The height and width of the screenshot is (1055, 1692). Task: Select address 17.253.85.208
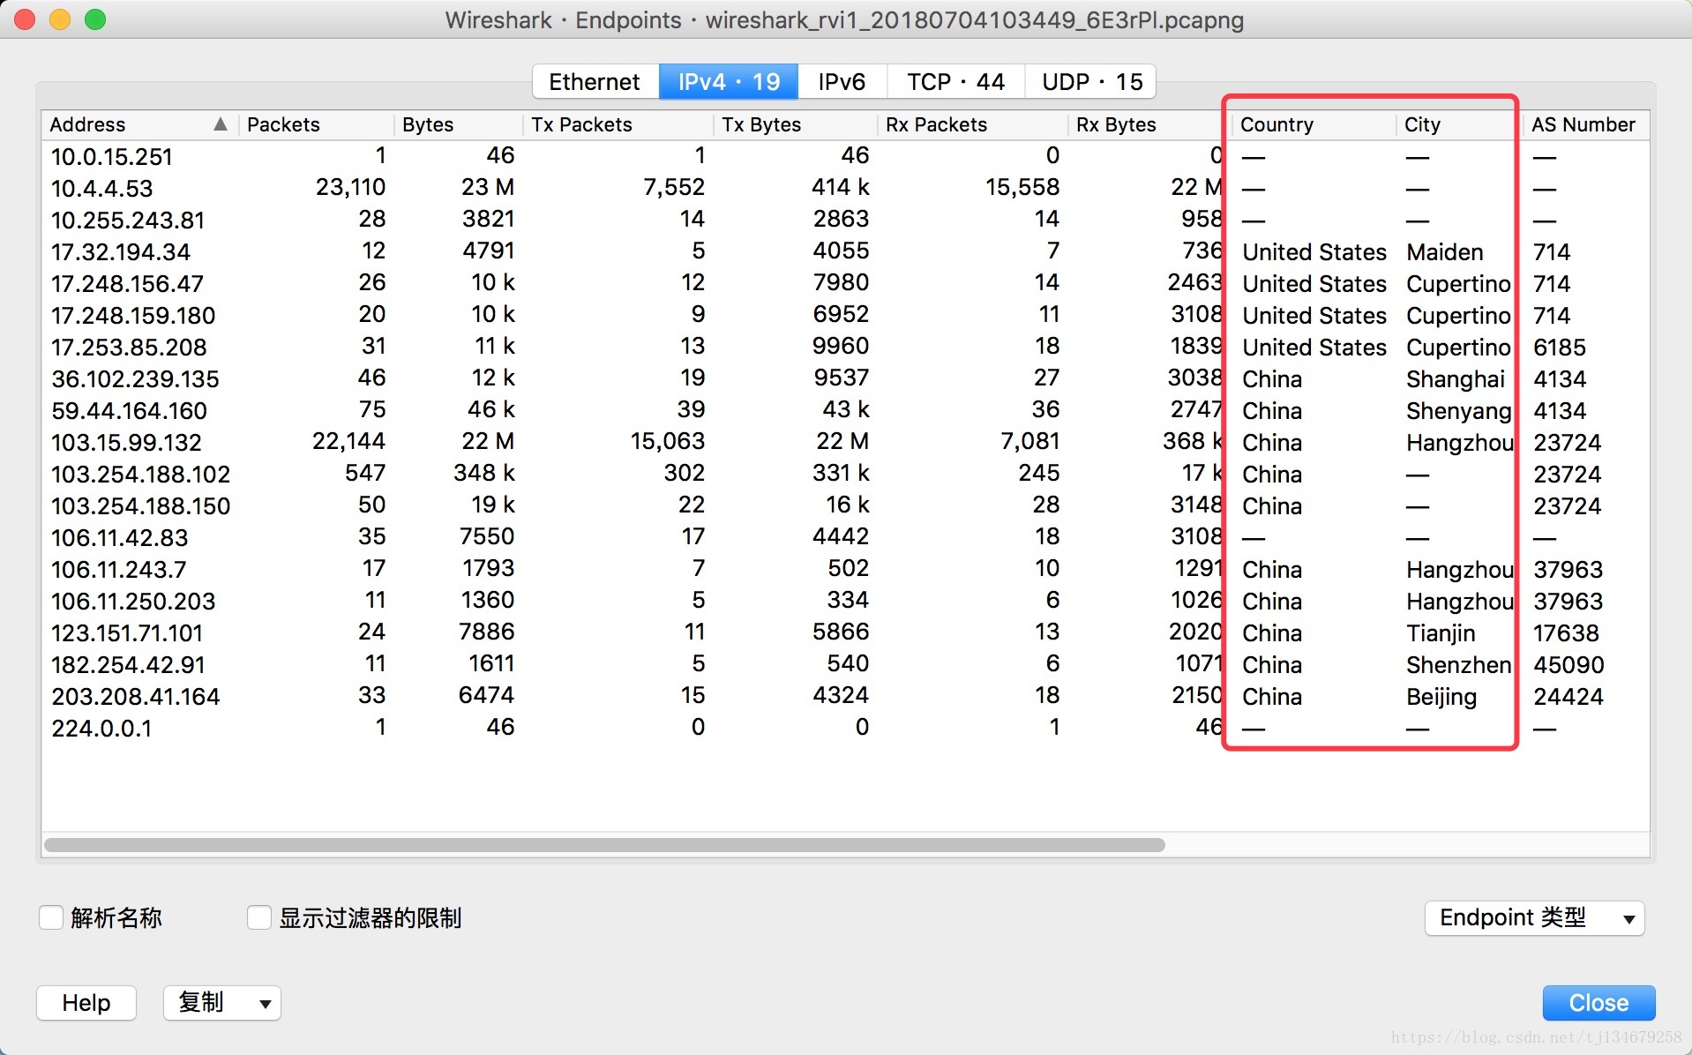coord(129,347)
